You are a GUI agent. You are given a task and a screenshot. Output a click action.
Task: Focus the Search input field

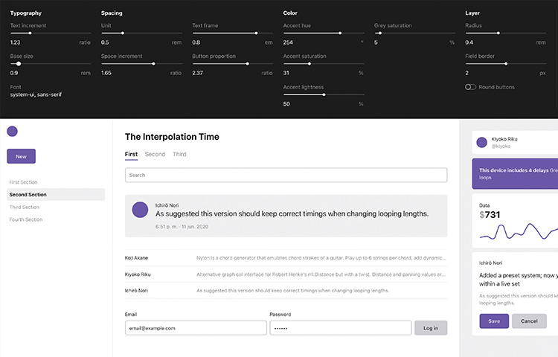click(x=286, y=175)
